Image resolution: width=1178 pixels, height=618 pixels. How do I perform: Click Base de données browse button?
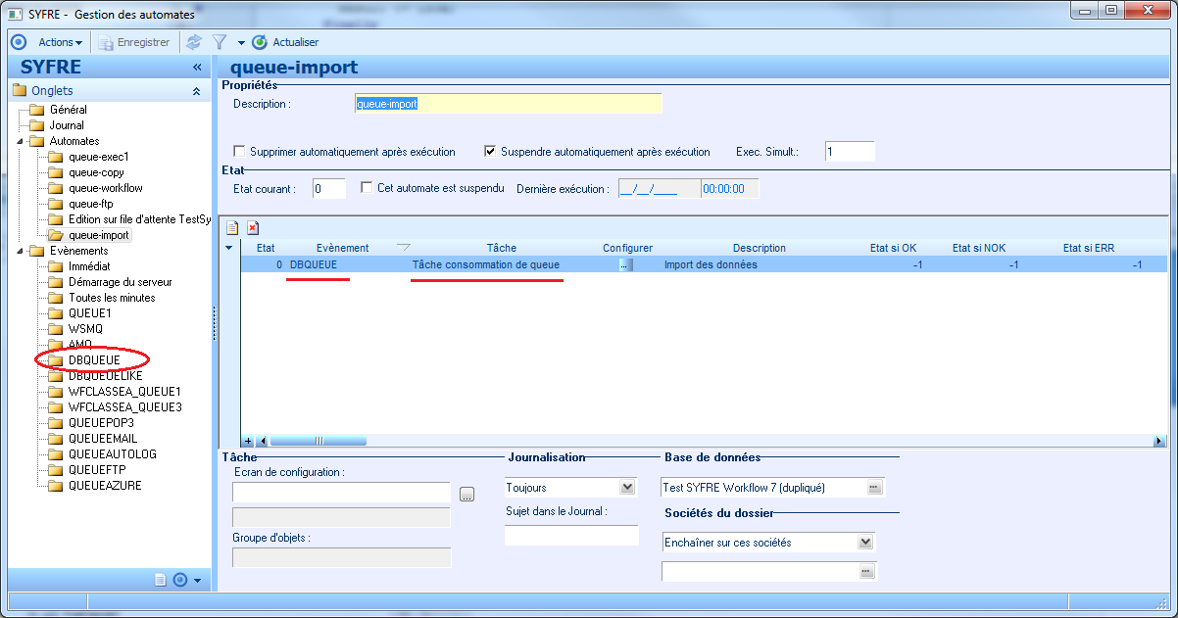pyautogui.click(x=874, y=487)
